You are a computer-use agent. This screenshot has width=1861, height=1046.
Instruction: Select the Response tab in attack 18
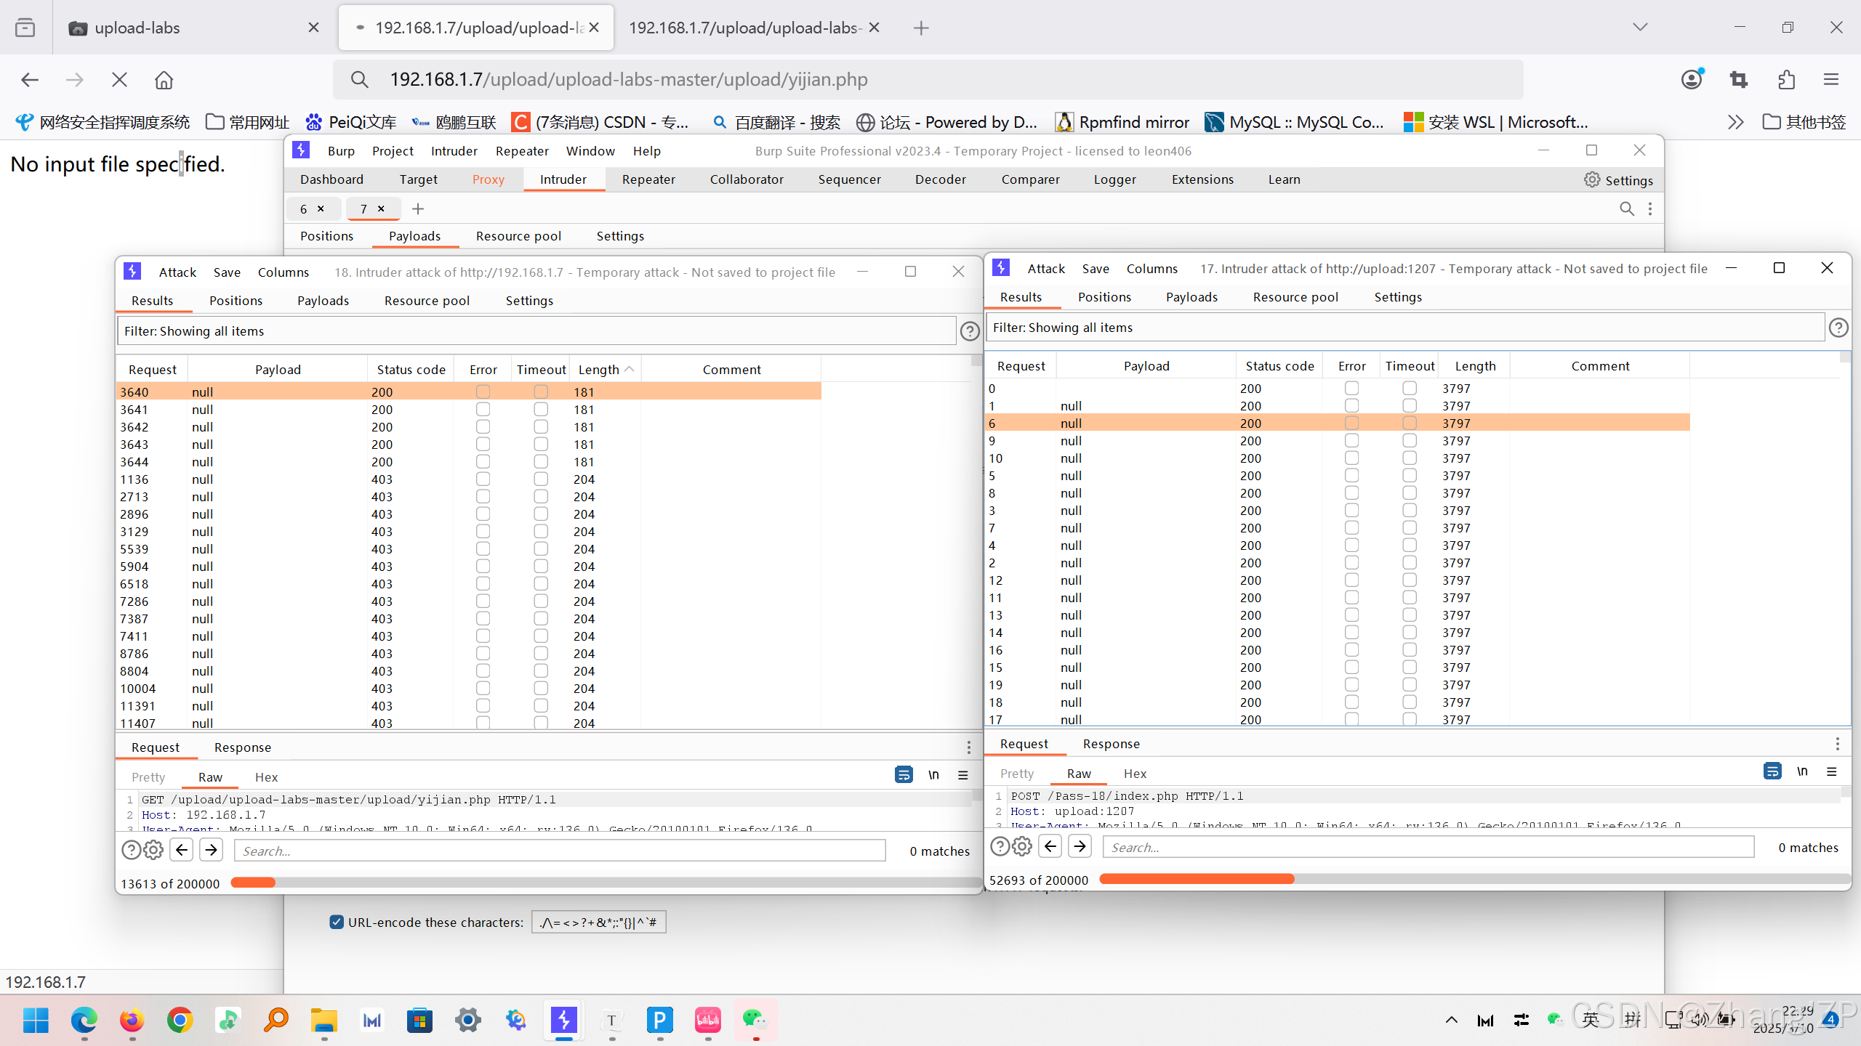(x=242, y=747)
